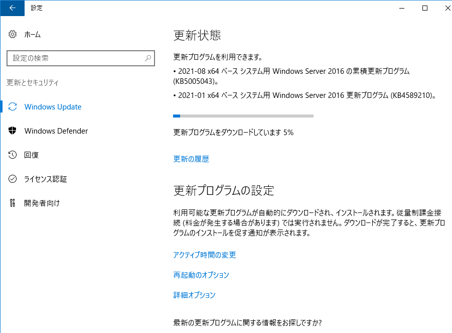Image resolution: width=452 pixels, height=333 pixels.
Task: Open the 開発者向け developer section
Action: (42, 203)
